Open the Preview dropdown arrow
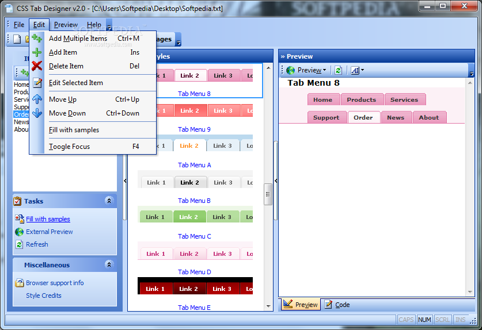The width and height of the screenshot is (482, 330). [324, 70]
